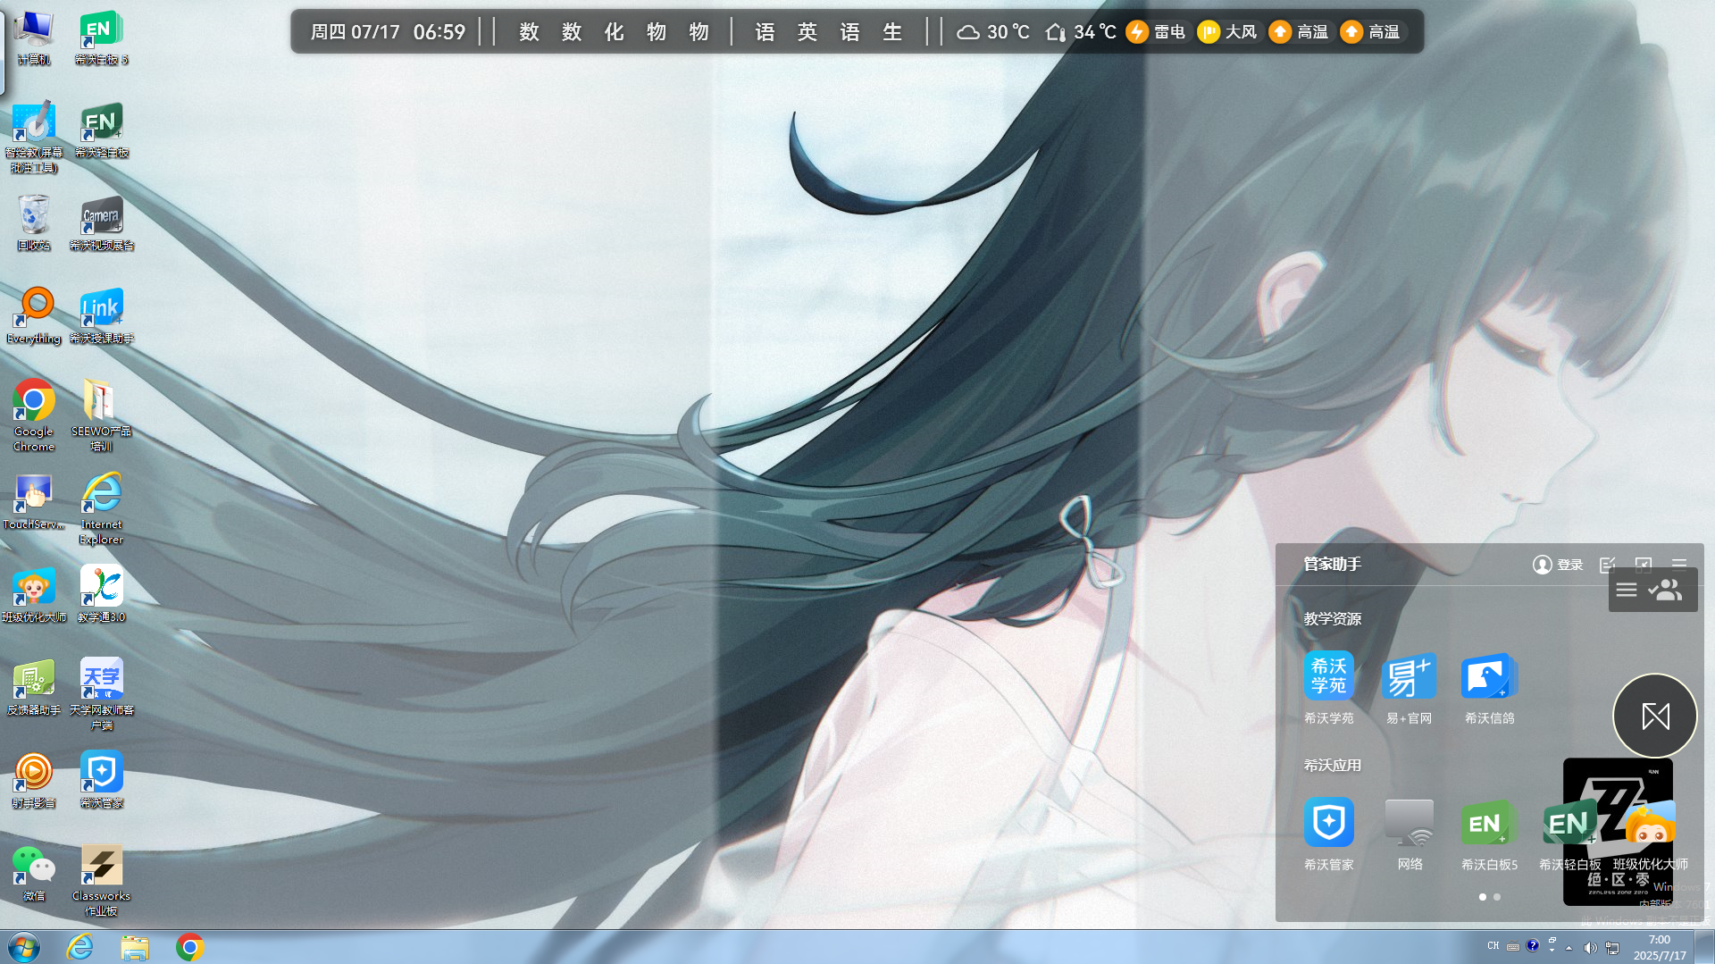Launch 希沃白板5 from the 管家助手 panel
Viewport: 1715px width, 964px height.
point(1489,834)
